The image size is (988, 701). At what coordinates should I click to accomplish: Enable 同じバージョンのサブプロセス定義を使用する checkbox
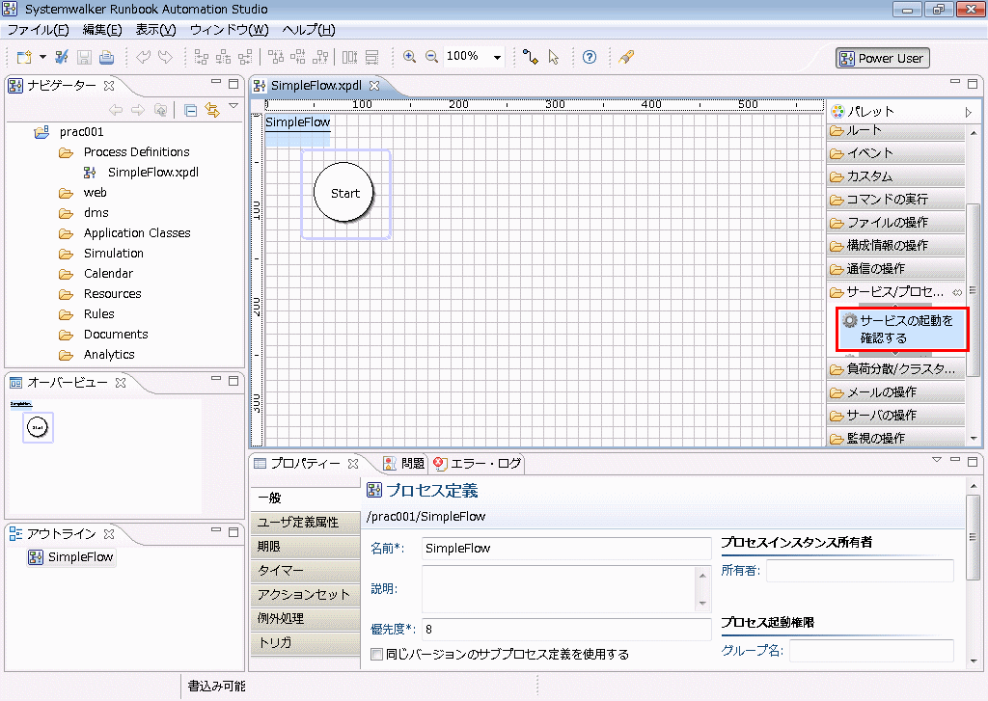point(377,655)
